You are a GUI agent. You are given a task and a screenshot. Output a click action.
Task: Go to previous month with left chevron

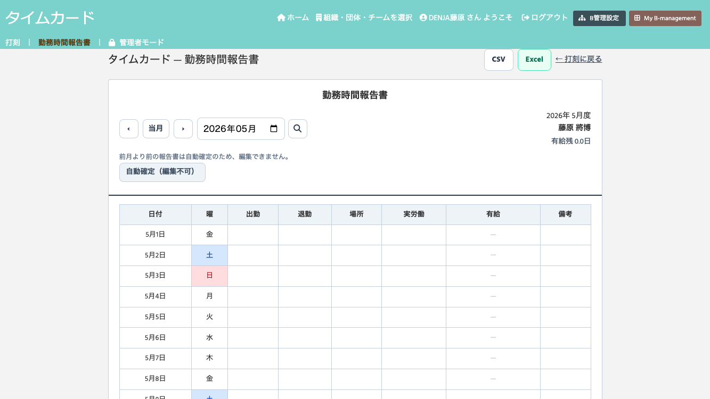point(129,129)
